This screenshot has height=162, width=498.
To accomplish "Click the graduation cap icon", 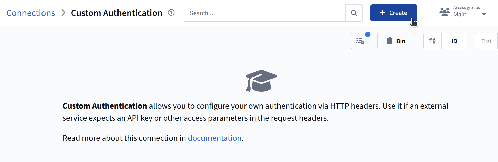I will [x=261, y=81].
